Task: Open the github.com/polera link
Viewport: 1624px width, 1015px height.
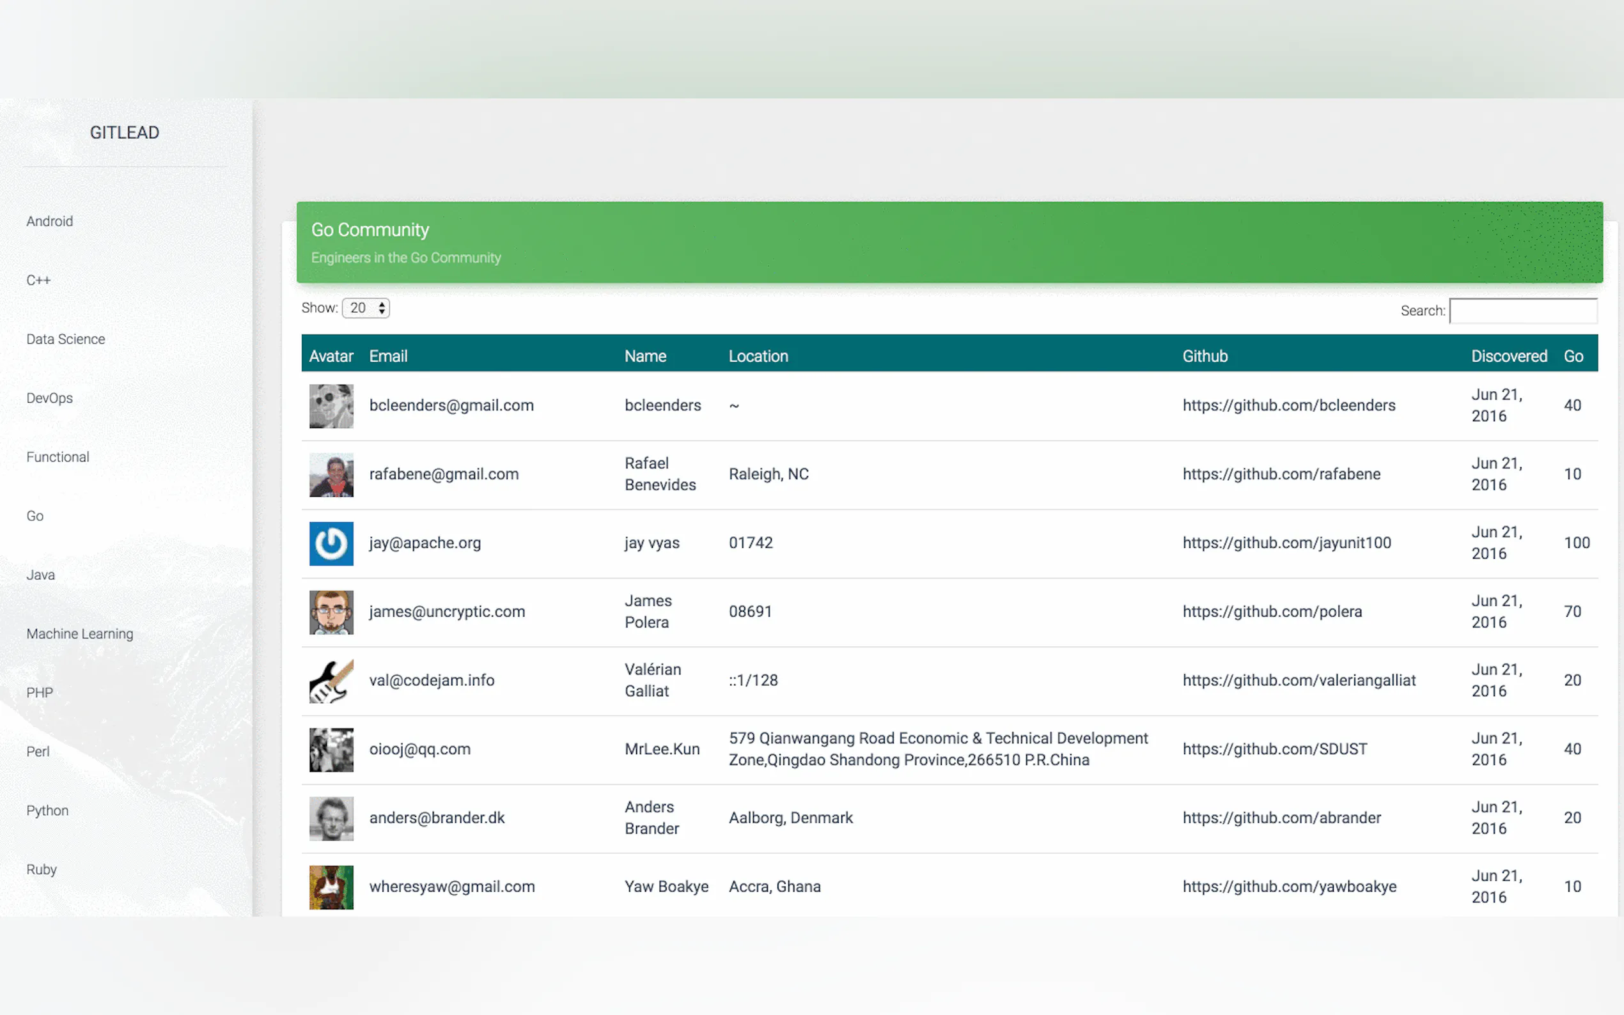Action: coord(1272,612)
